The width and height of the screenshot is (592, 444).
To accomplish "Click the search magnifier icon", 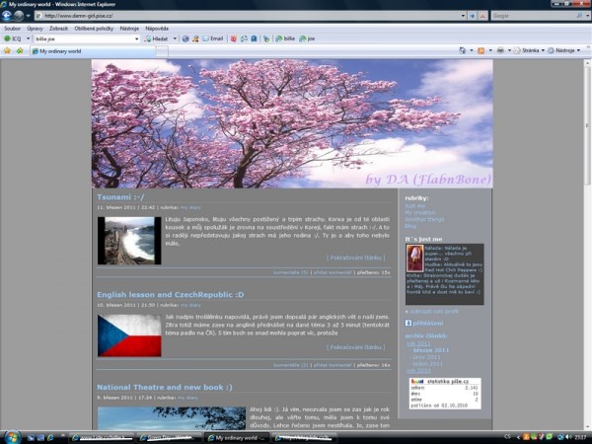I will [x=579, y=16].
